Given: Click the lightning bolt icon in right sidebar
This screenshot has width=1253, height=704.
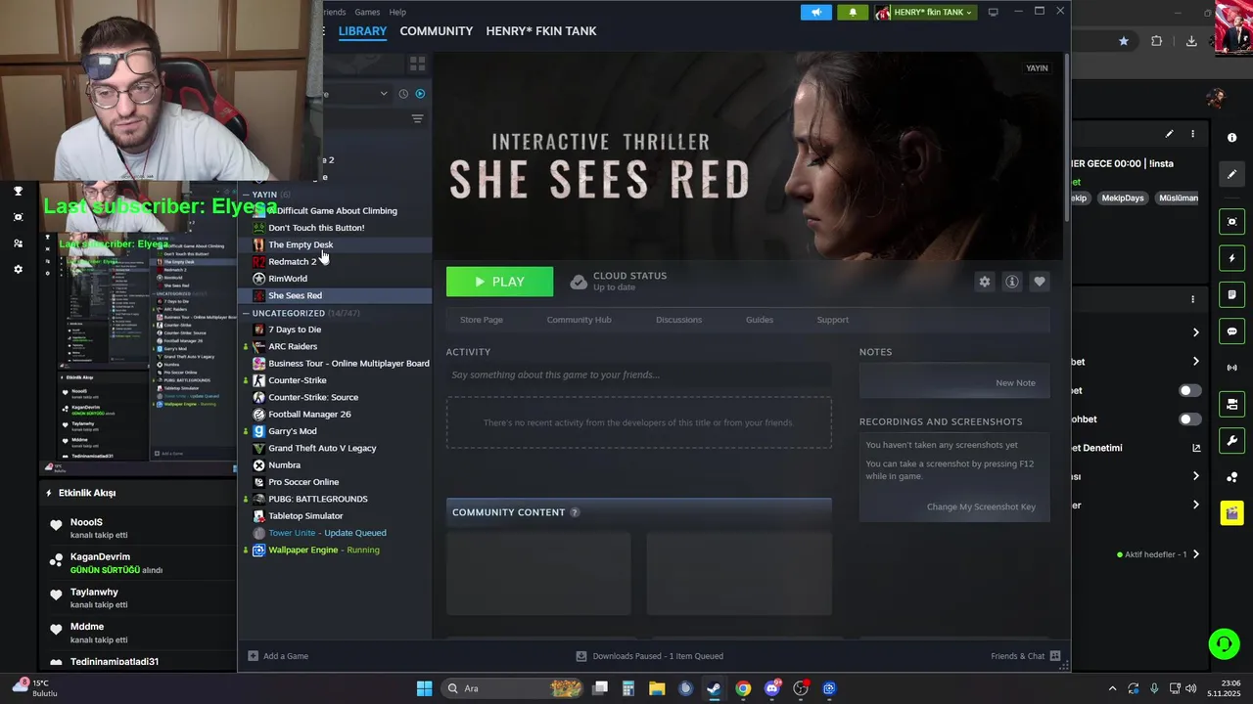Looking at the screenshot, I should [1231, 258].
